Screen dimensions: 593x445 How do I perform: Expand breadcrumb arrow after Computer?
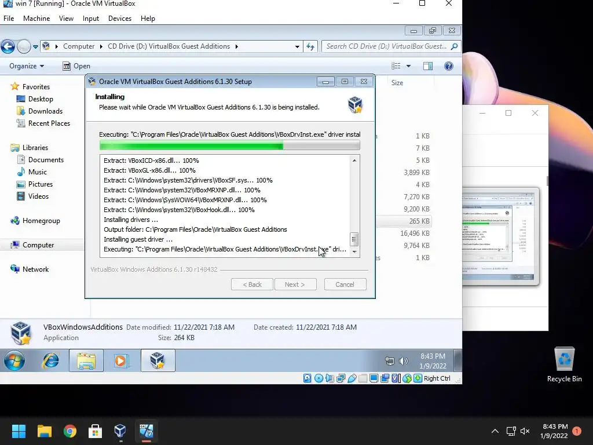coord(101,46)
